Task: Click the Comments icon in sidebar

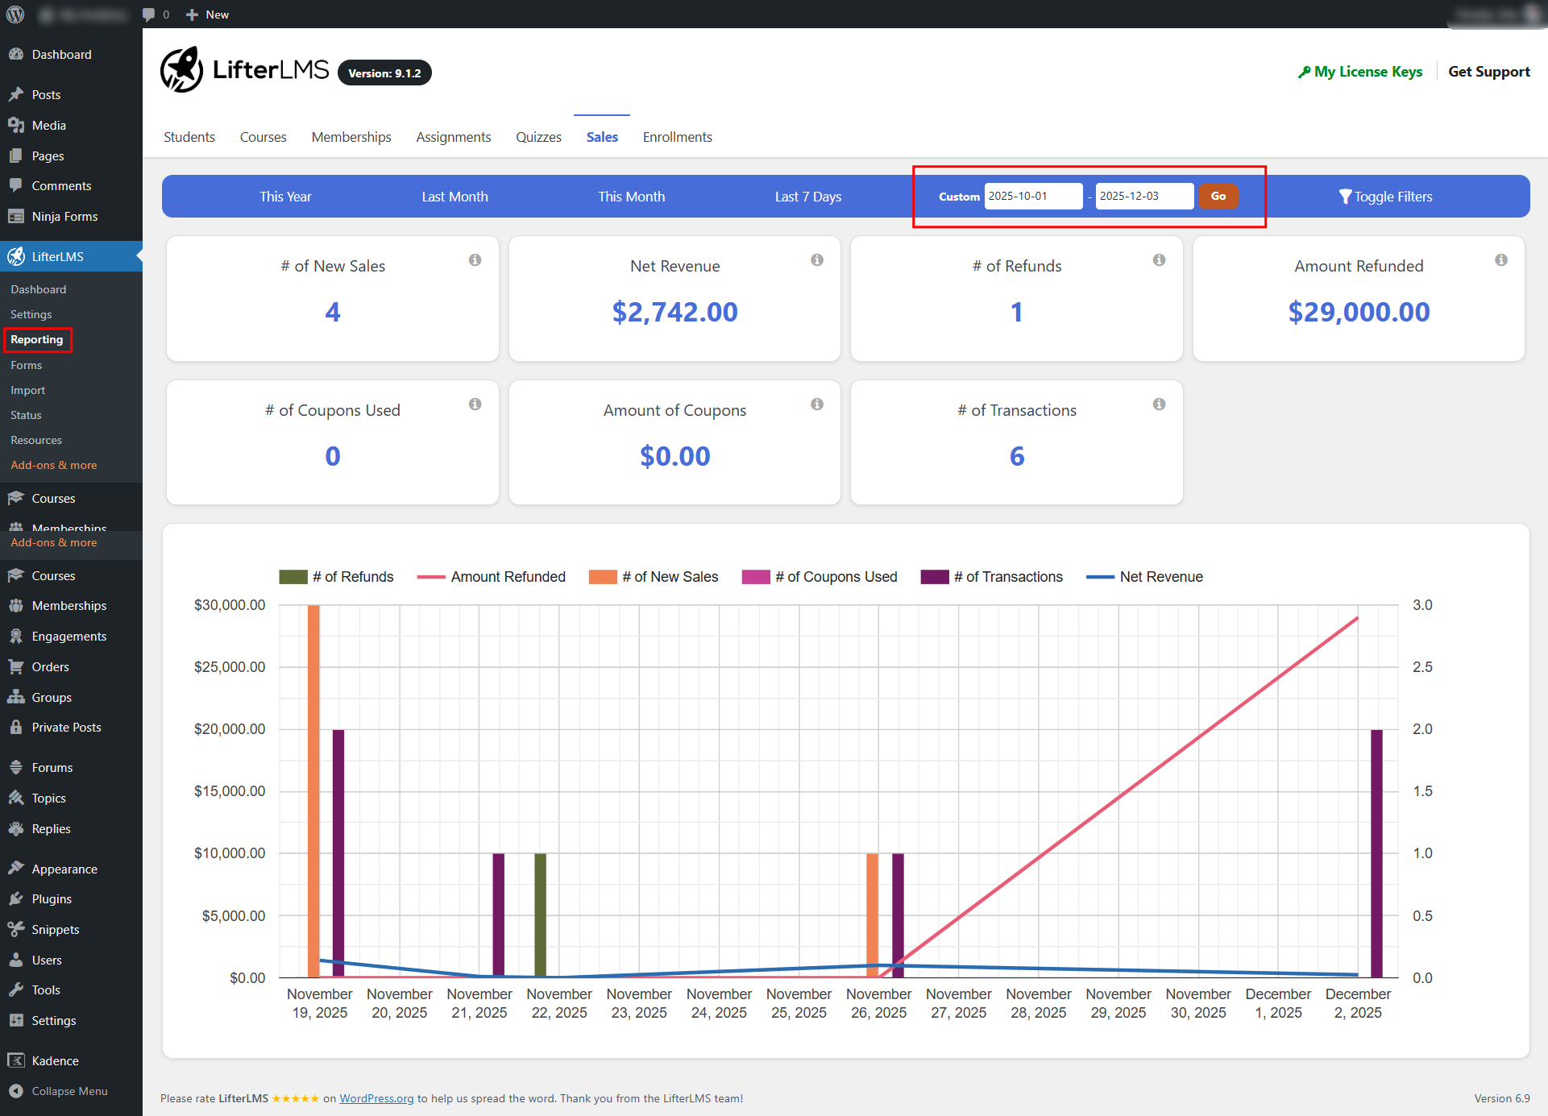Action: click(16, 185)
